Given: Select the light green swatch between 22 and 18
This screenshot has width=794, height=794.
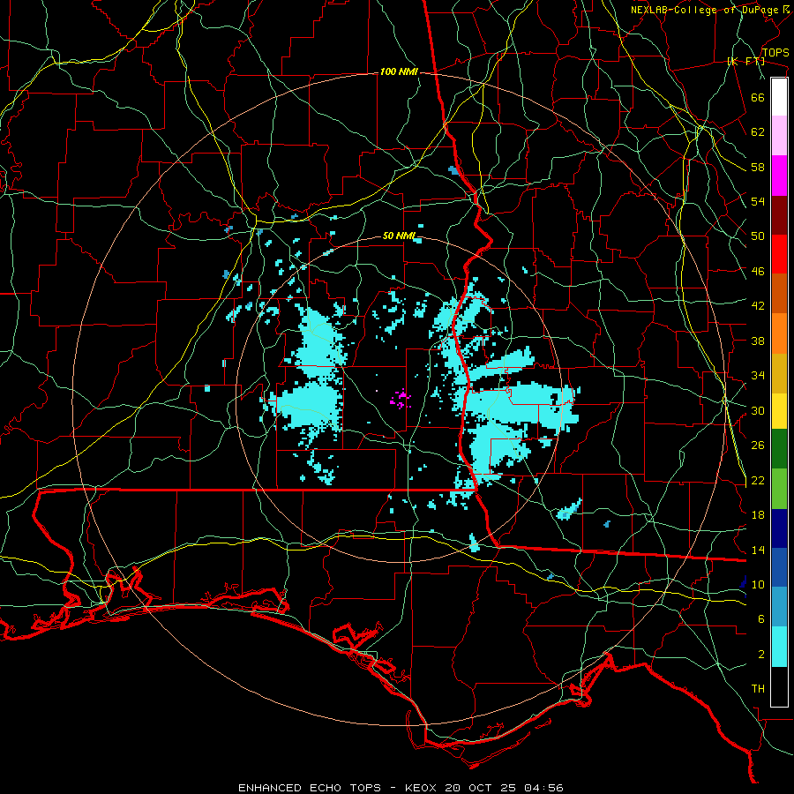Looking at the screenshot, I should [779, 489].
